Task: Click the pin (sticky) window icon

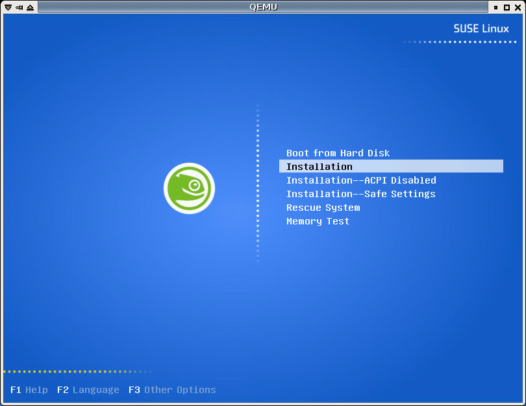Action: [18, 7]
